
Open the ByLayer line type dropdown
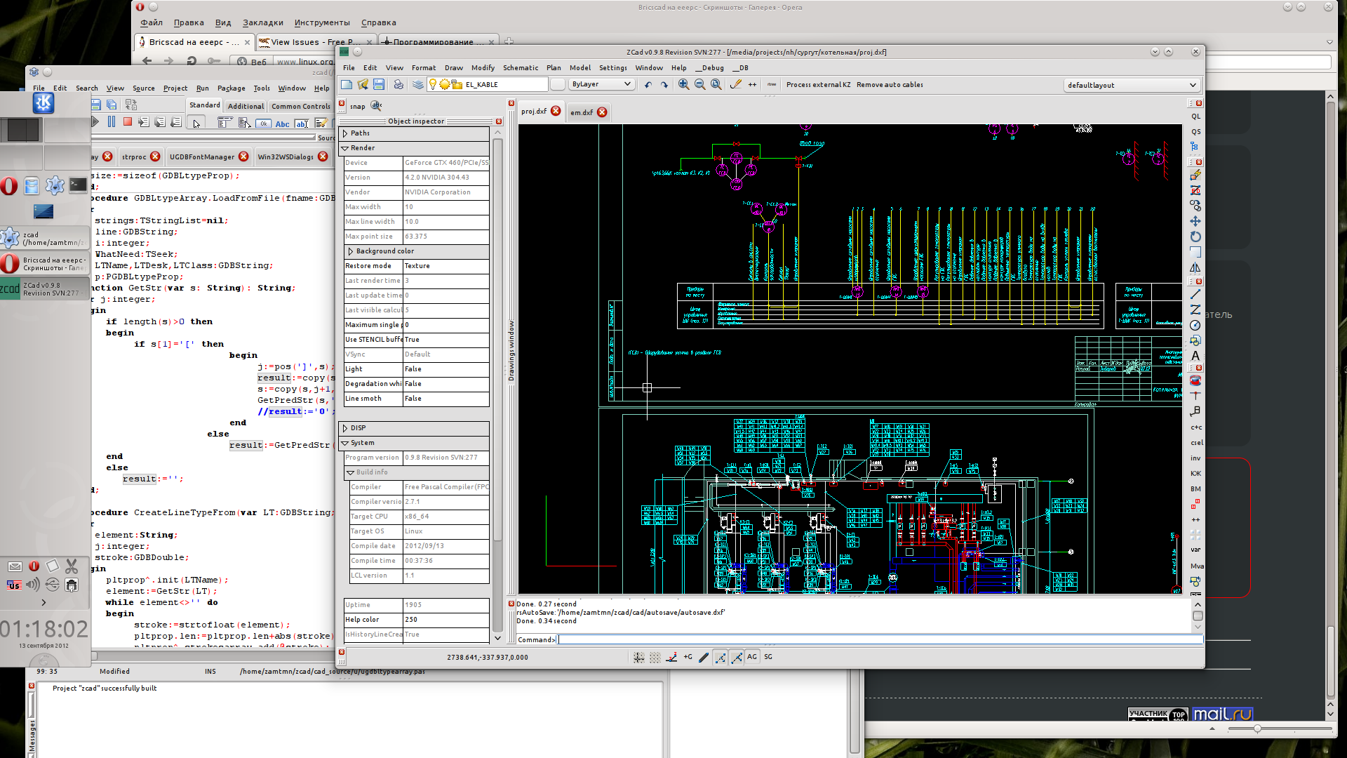tap(601, 84)
